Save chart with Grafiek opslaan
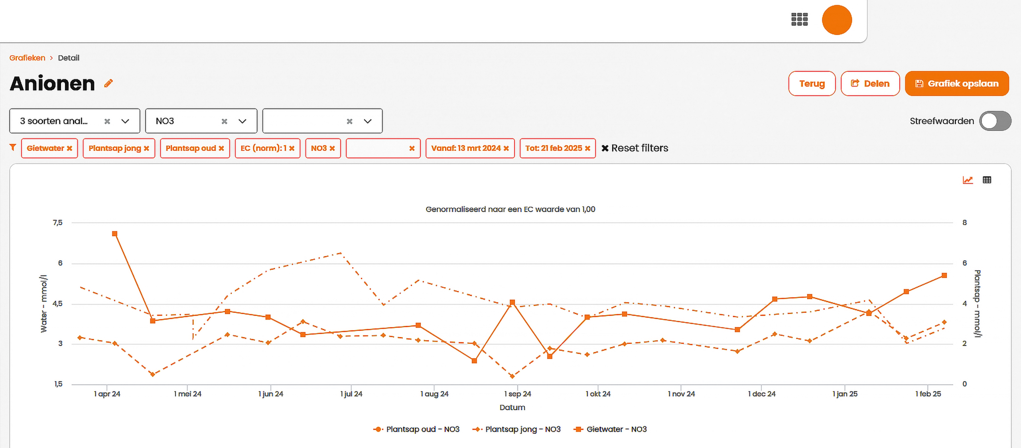Image resolution: width=1021 pixels, height=448 pixels. tap(956, 84)
